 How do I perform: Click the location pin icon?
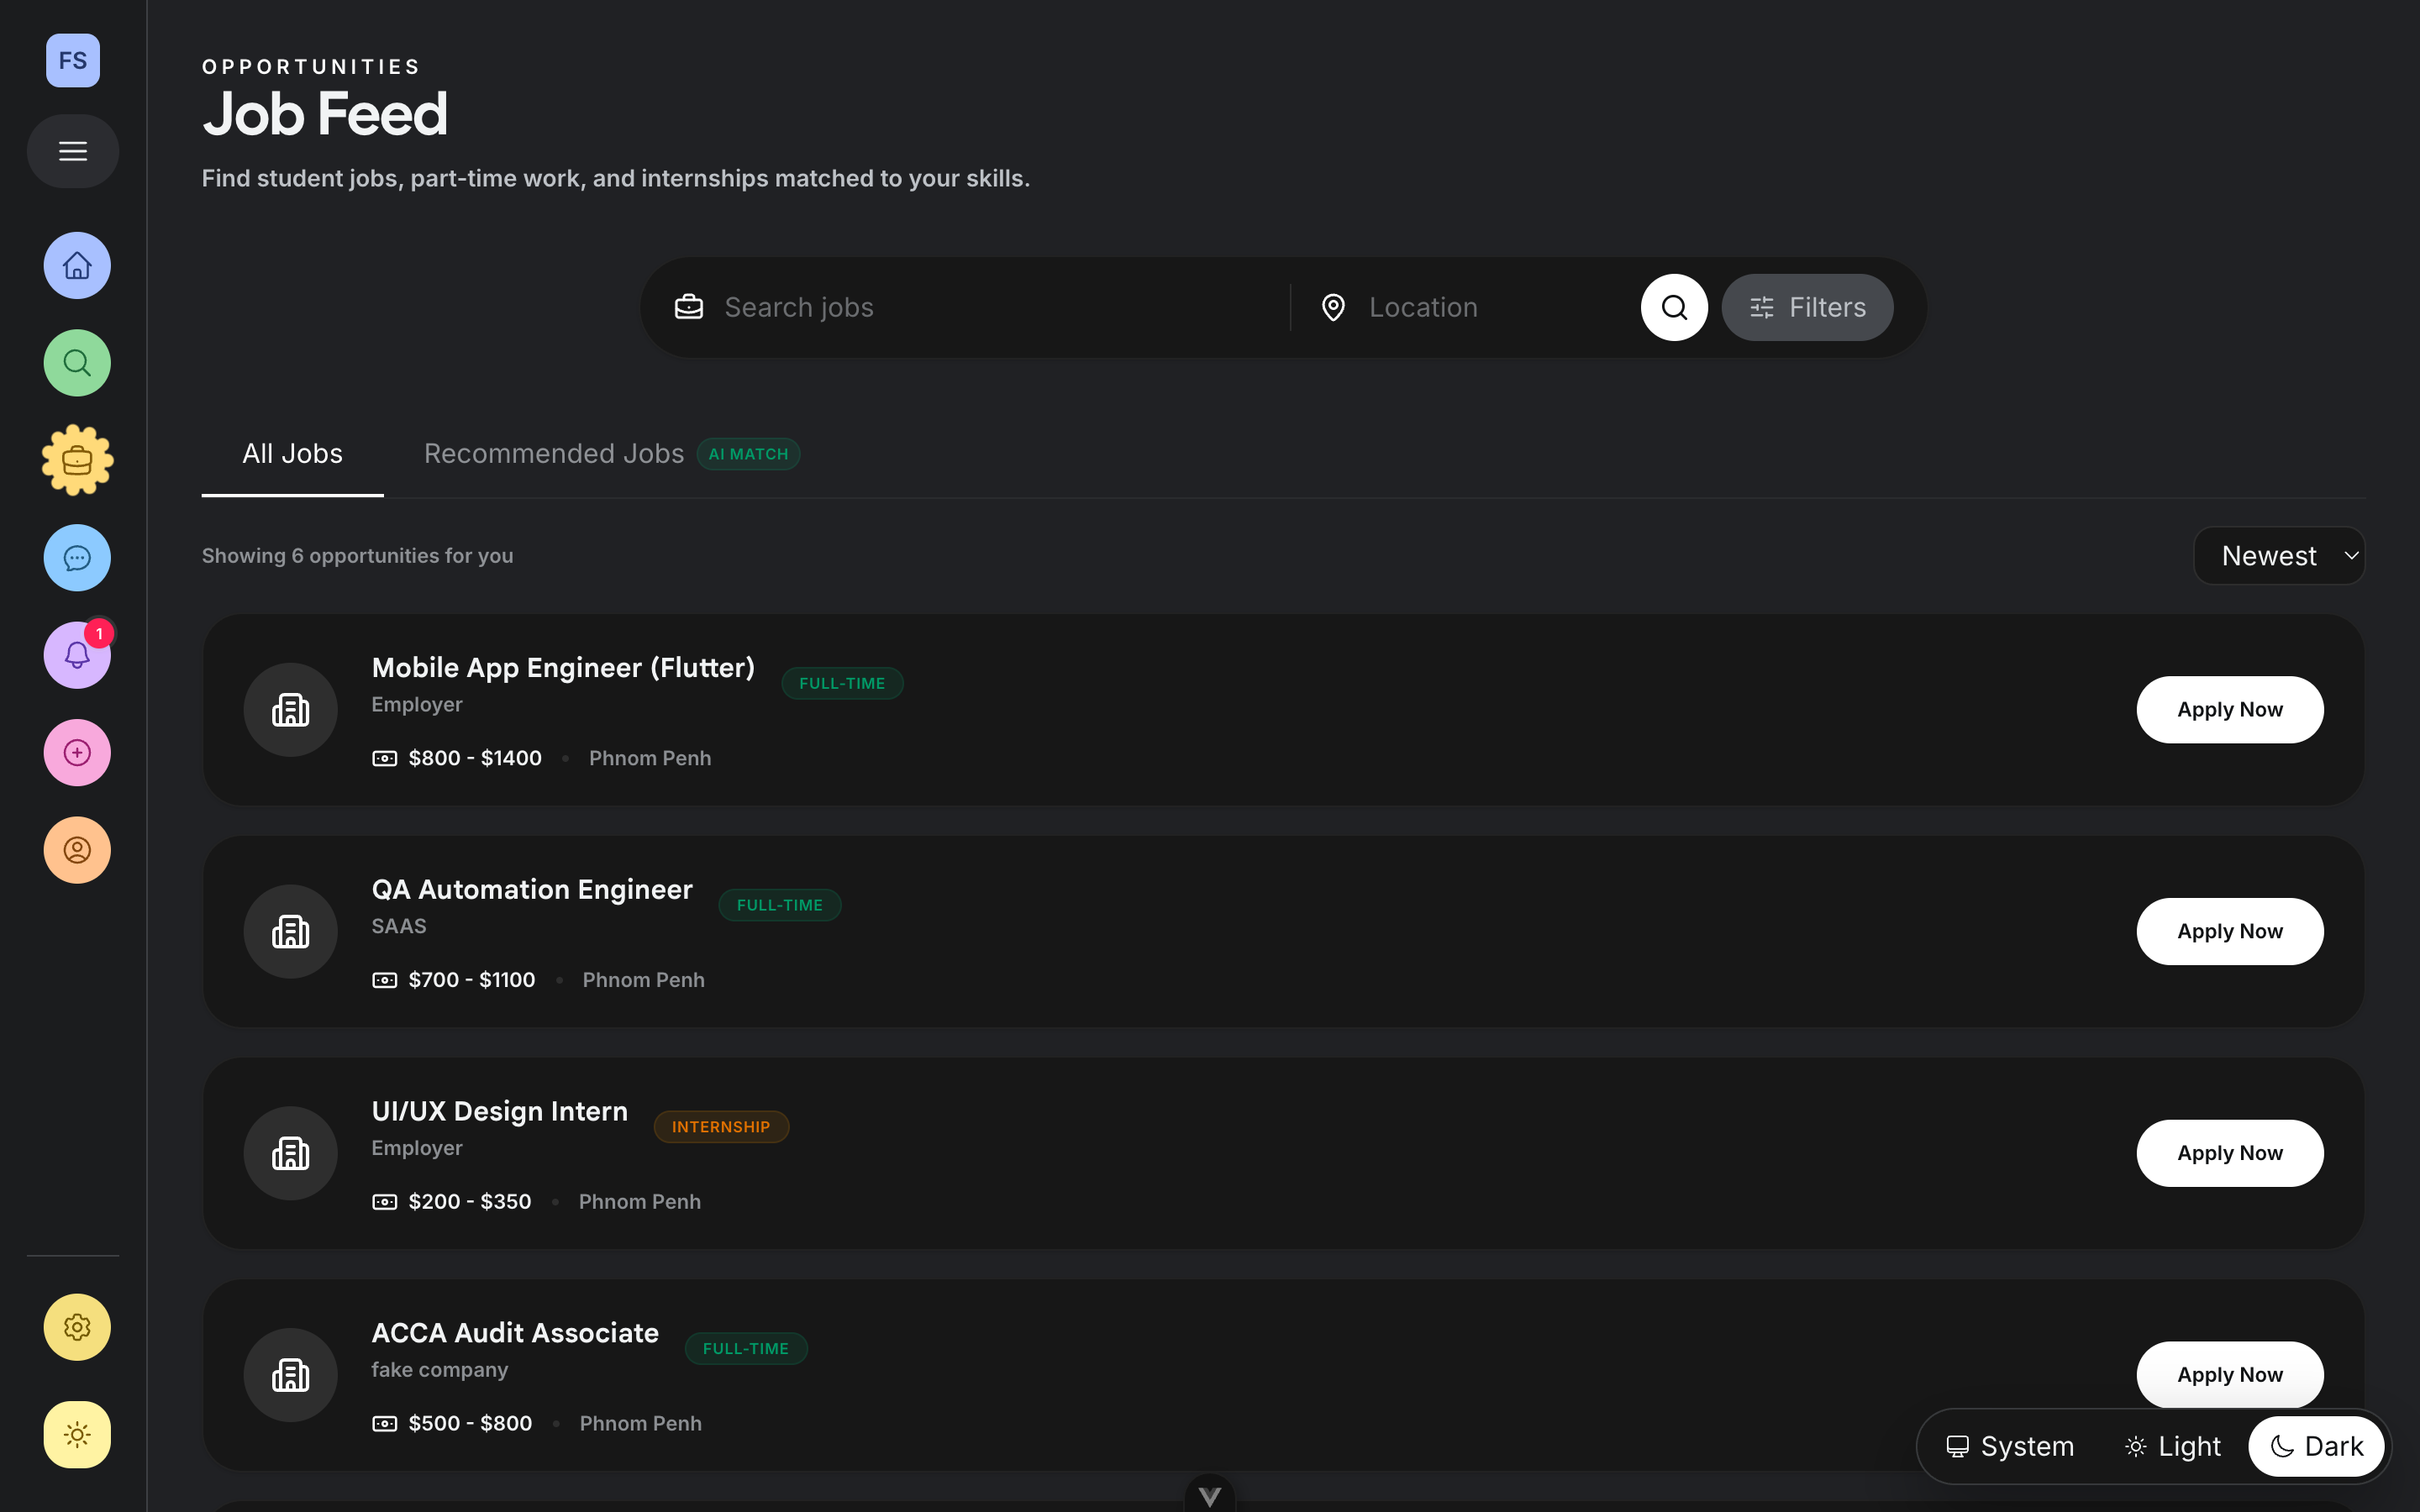point(1333,307)
